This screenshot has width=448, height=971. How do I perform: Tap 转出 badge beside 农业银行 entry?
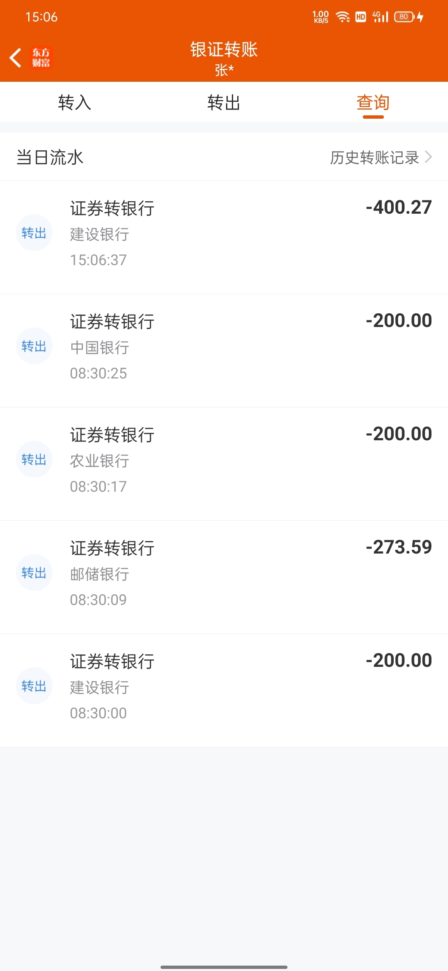[x=34, y=459]
